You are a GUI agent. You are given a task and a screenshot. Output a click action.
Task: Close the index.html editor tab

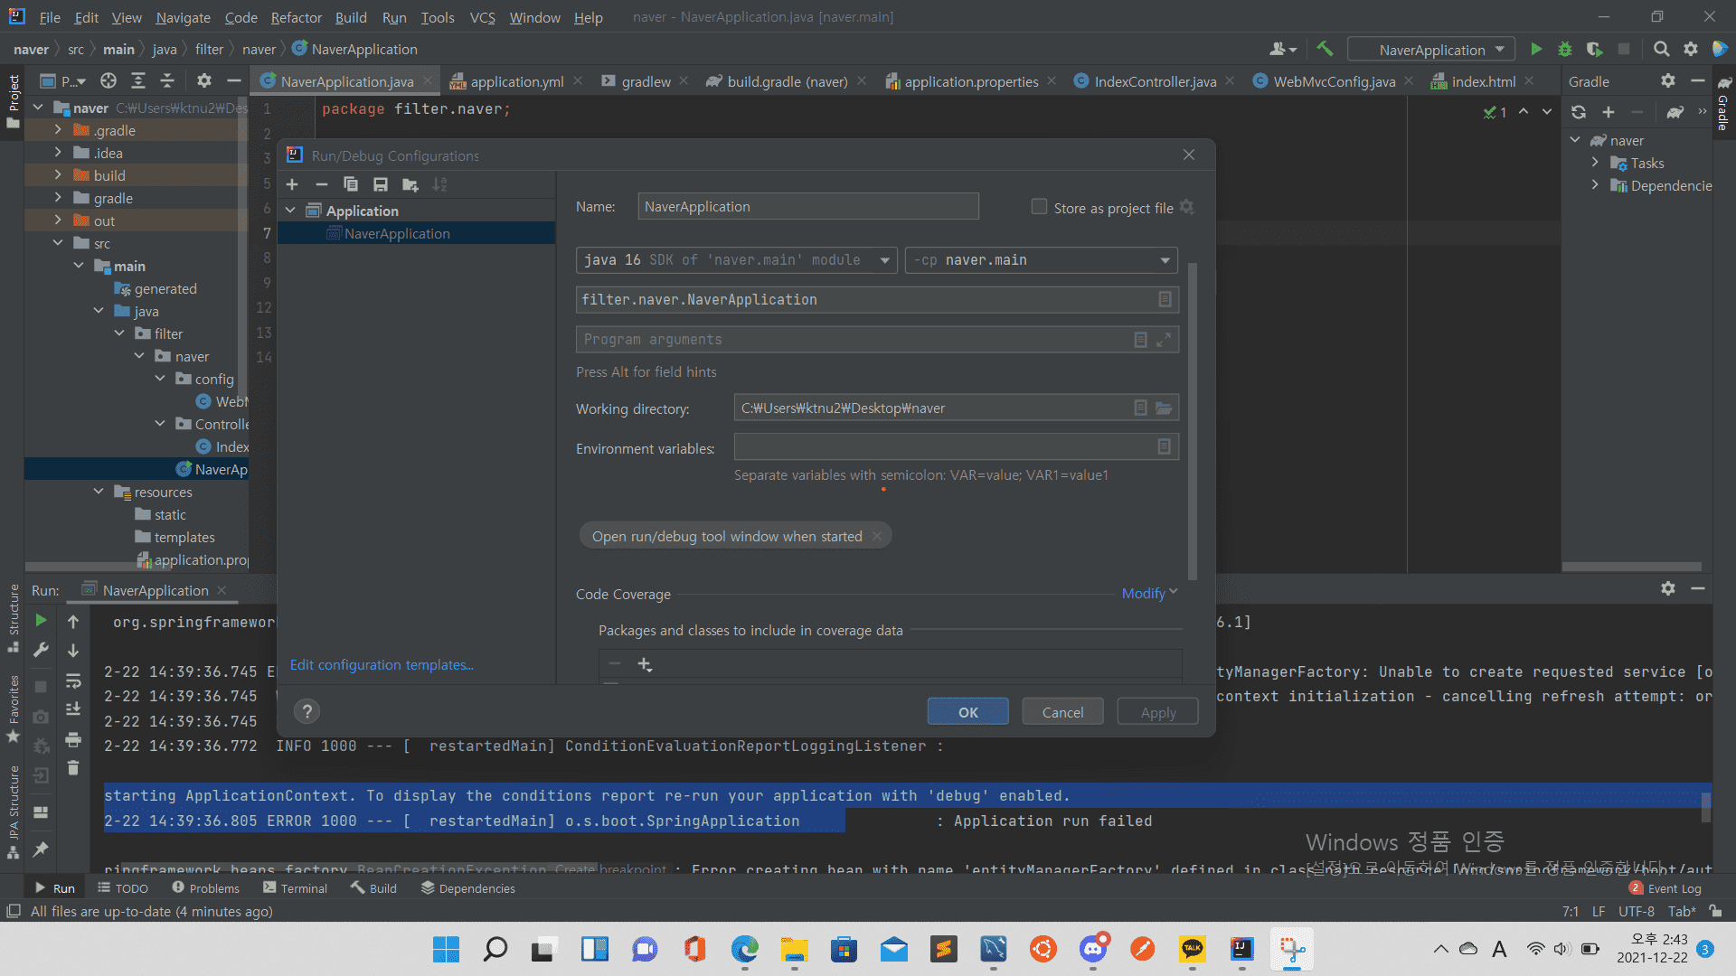(x=1528, y=80)
